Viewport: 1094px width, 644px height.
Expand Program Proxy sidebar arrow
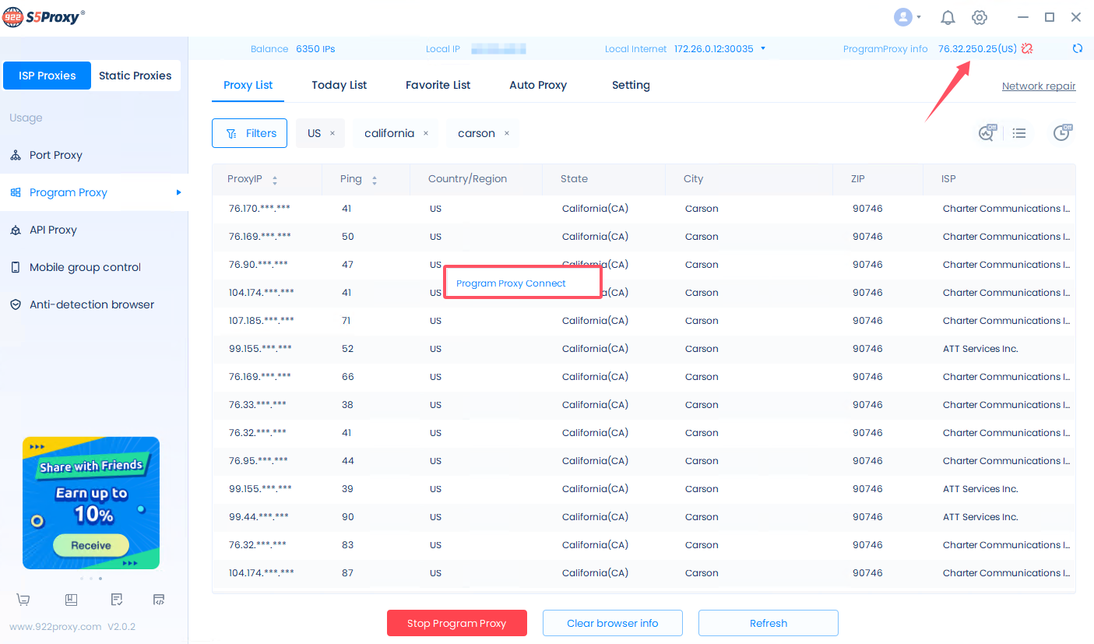coord(178,192)
